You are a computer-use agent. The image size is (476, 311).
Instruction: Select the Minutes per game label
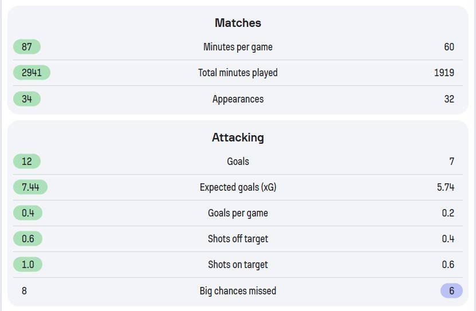click(238, 47)
